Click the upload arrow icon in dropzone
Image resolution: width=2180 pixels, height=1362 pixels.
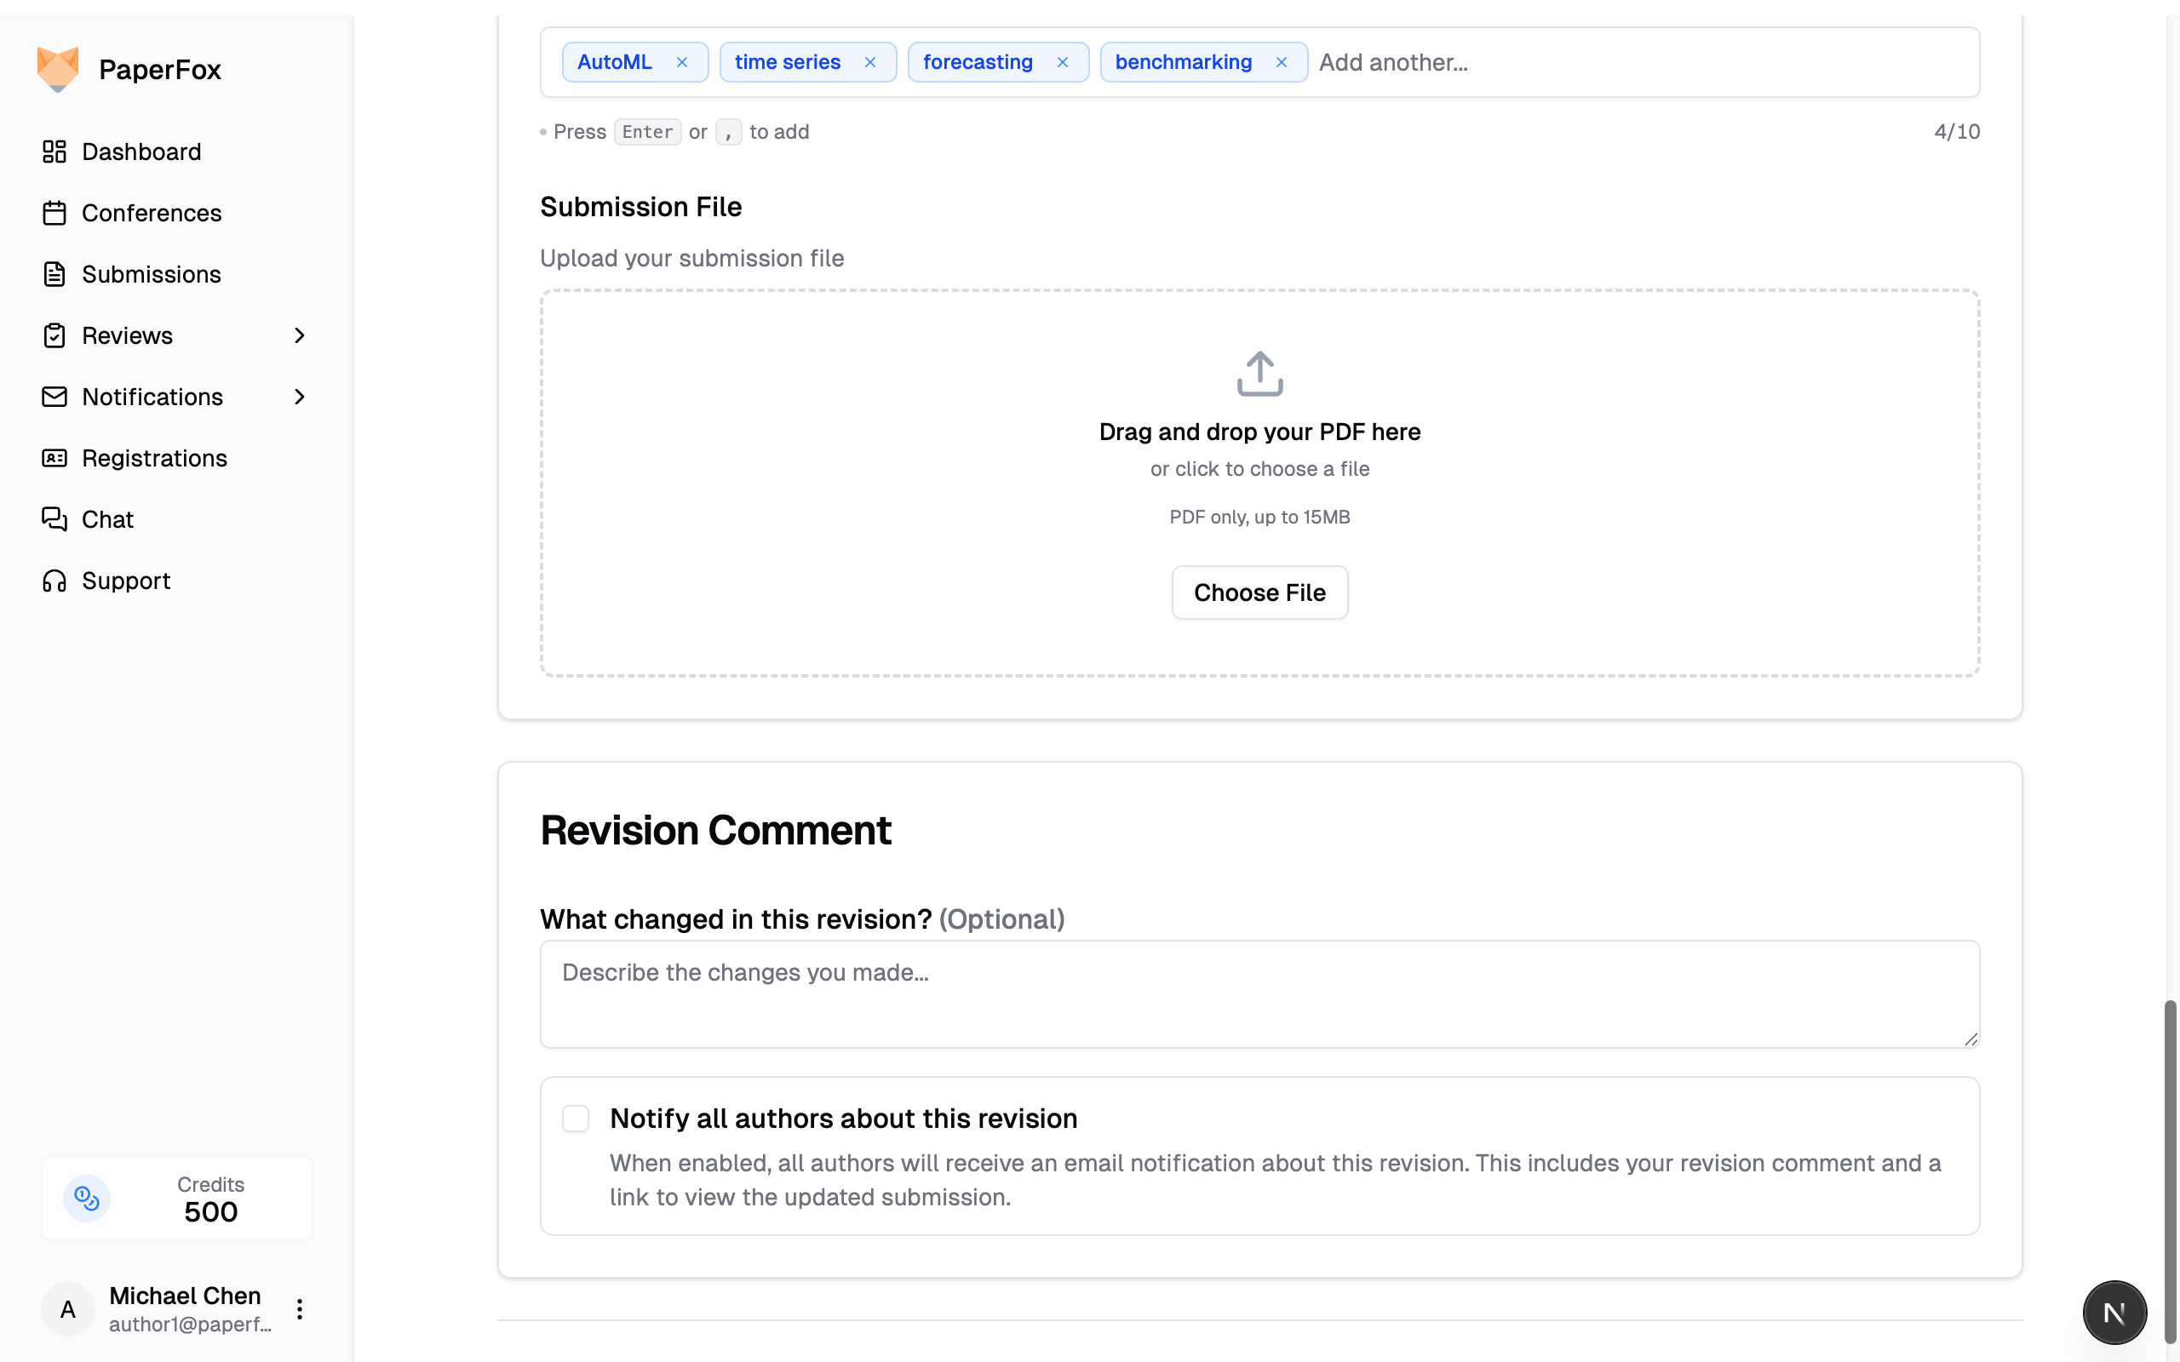click(1259, 373)
